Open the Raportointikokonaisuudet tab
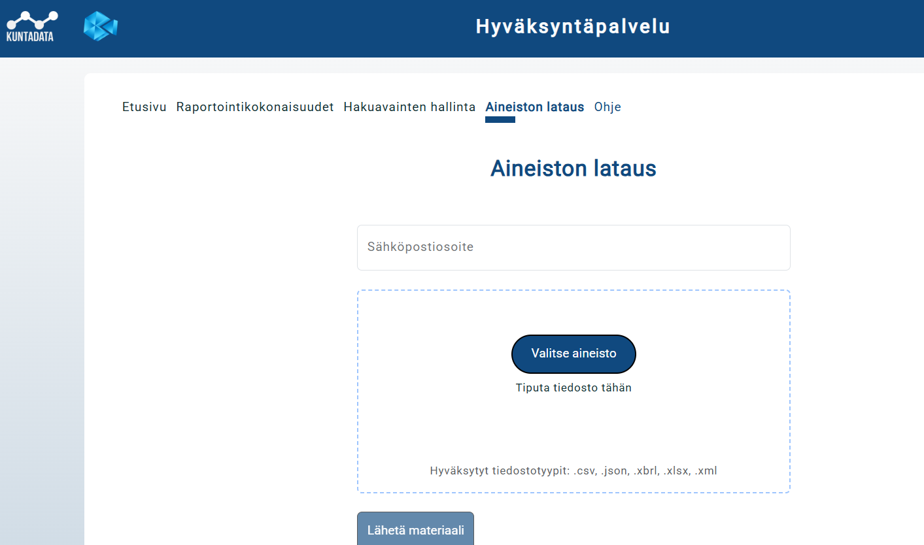This screenshot has width=924, height=545. [255, 107]
